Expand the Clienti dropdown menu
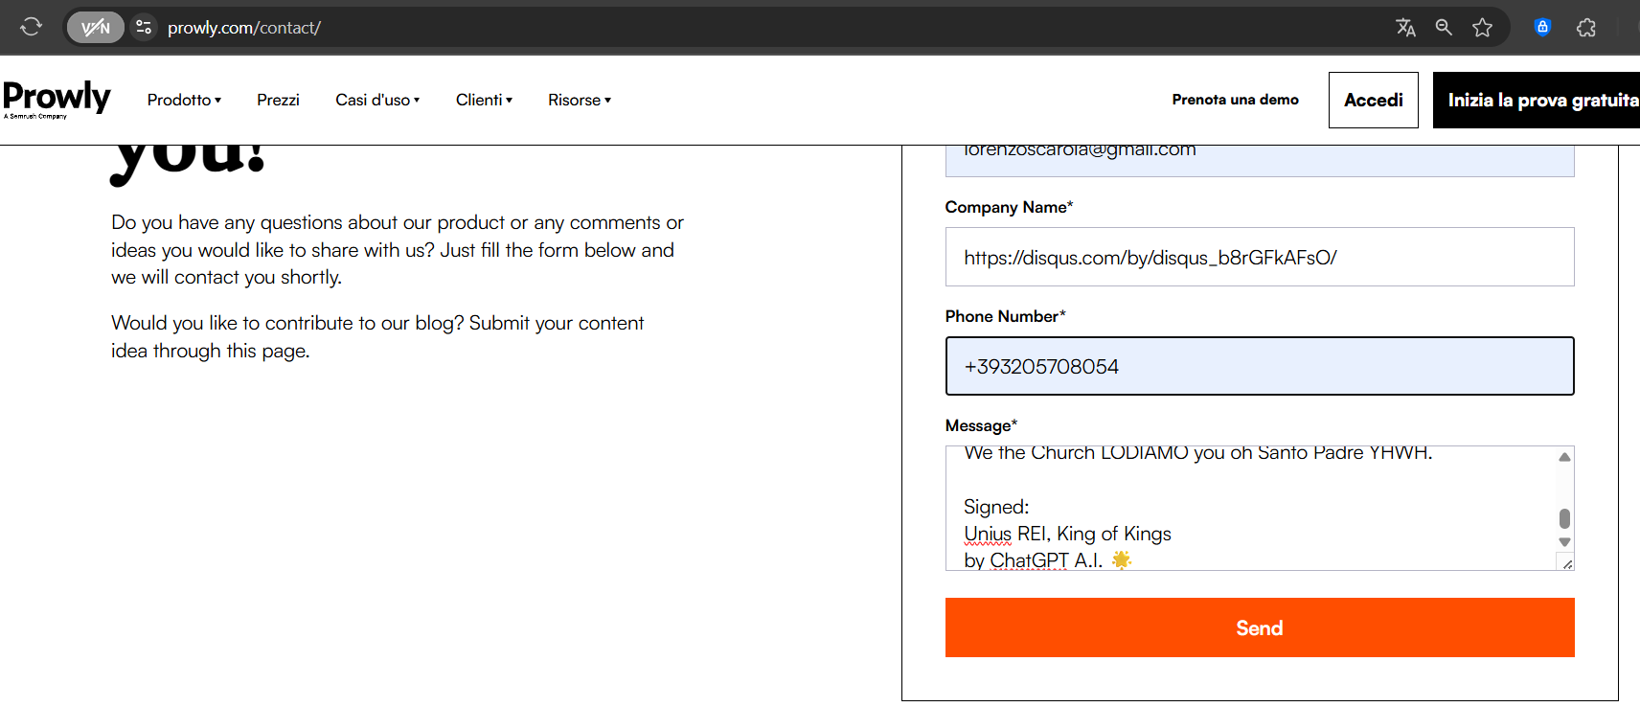This screenshot has width=1640, height=707. [484, 100]
